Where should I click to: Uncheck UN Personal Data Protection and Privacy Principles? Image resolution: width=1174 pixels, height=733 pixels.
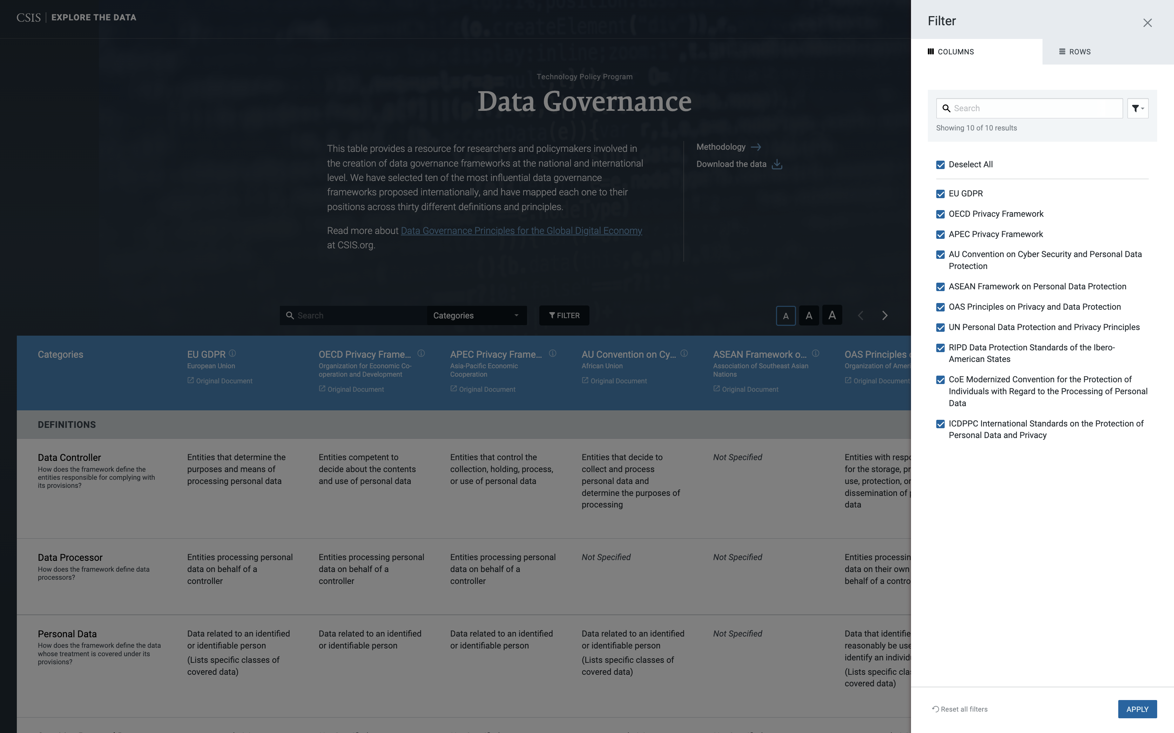pos(940,328)
